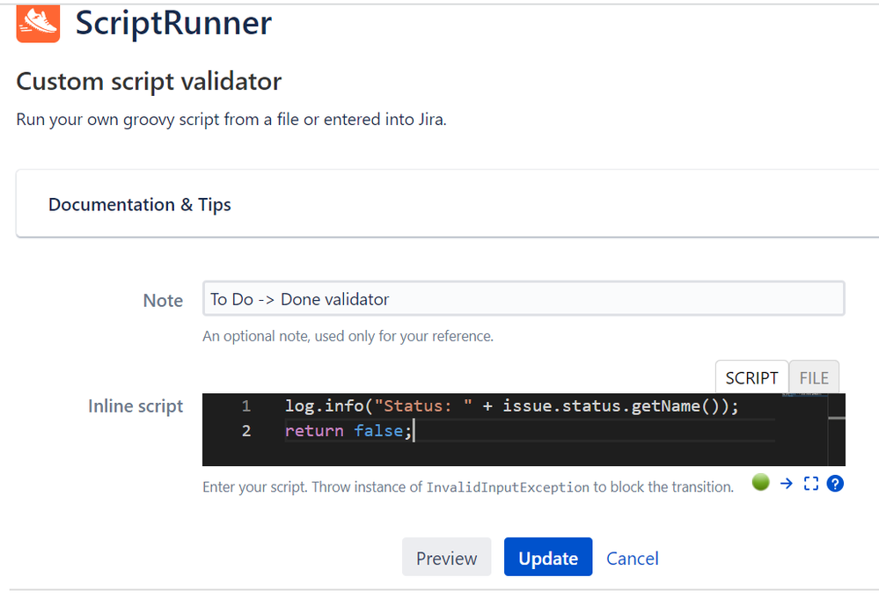Place cursor on log.info line in editor
This screenshot has width=879, height=599.
click(x=511, y=405)
